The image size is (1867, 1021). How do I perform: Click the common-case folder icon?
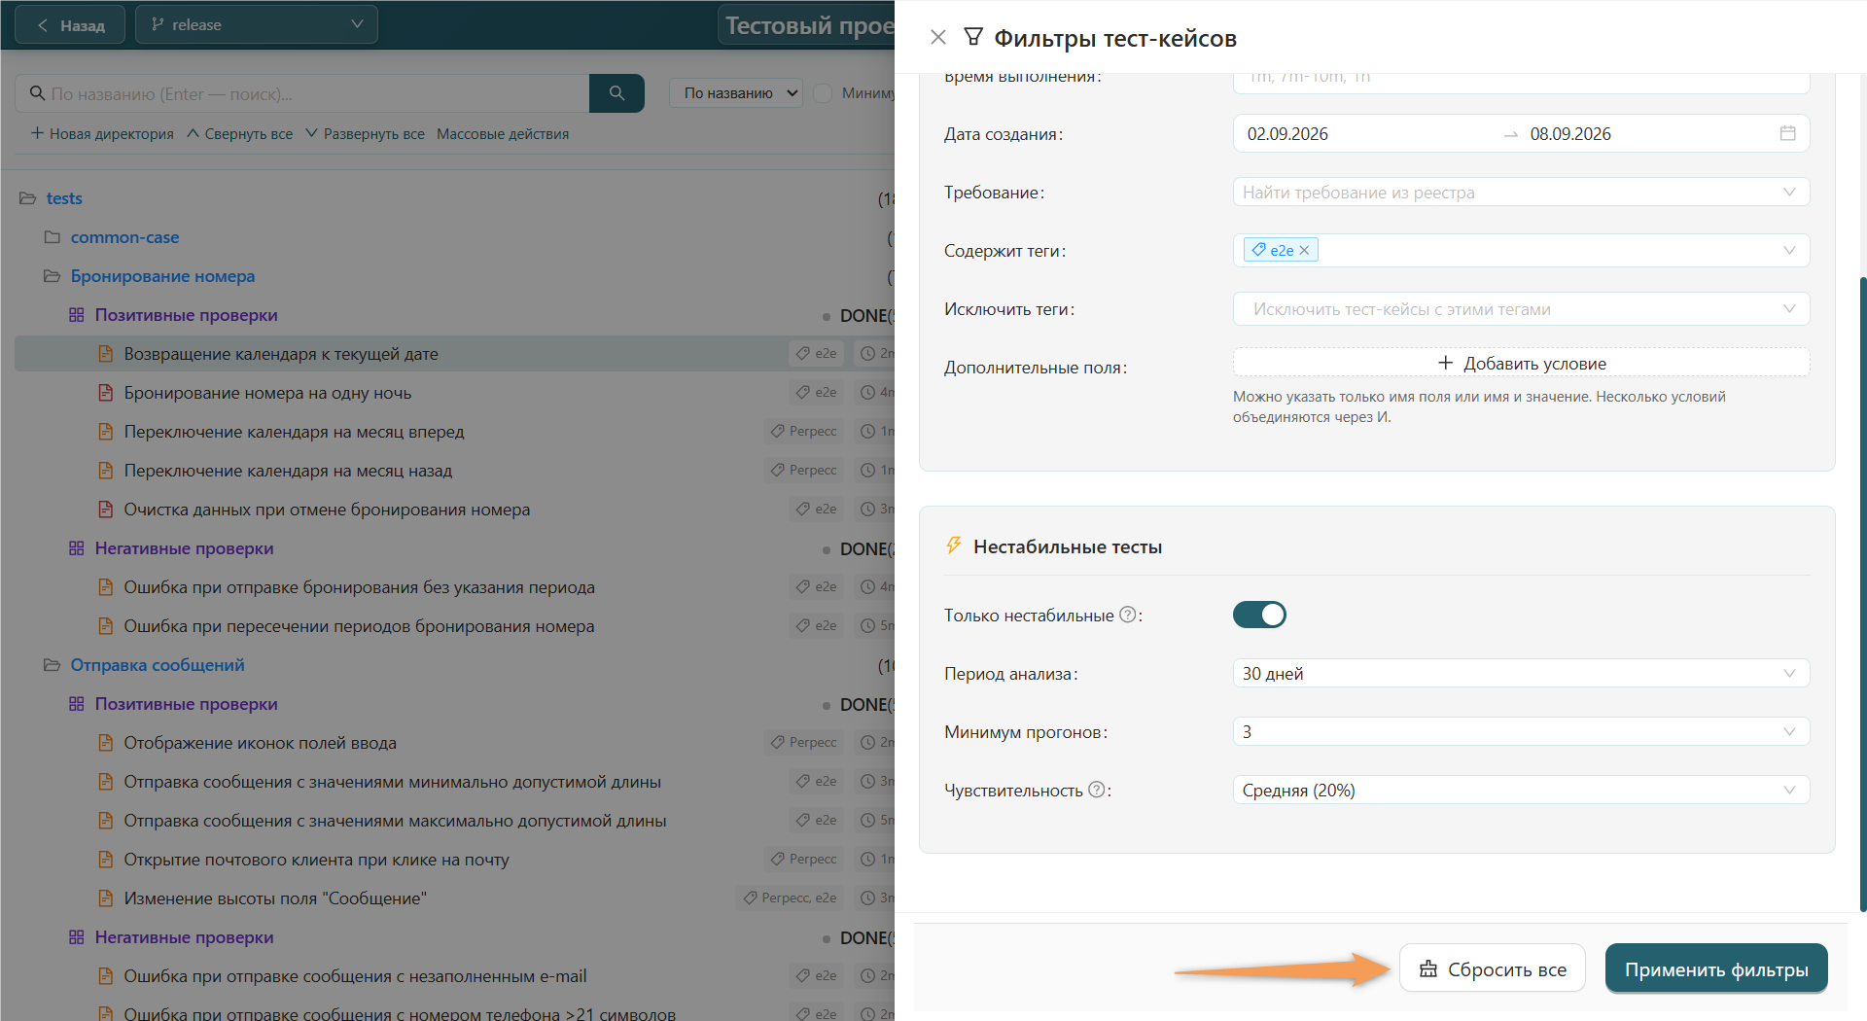click(x=53, y=237)
